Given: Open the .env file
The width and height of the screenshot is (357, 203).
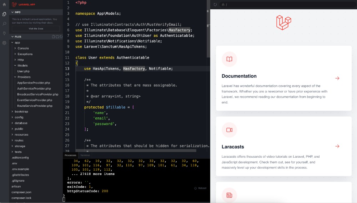Looking at the screenshot, I should (14, 163).
